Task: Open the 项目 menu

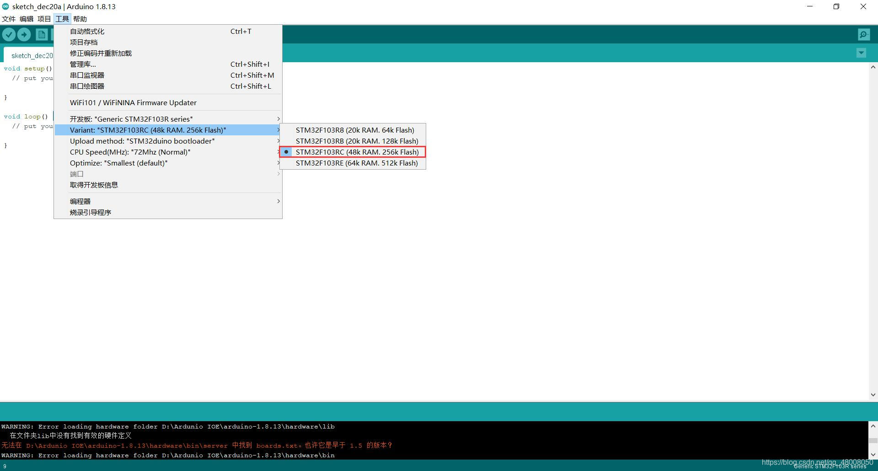Action: click(x=44, y=19)
